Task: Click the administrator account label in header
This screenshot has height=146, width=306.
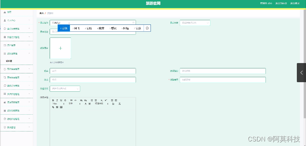Action: click(266, 3)
